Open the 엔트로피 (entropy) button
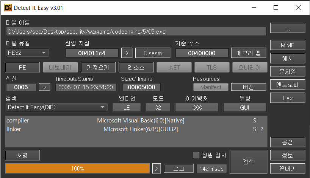The width and height of the screenshot is (310, 178). coord(288,85)
